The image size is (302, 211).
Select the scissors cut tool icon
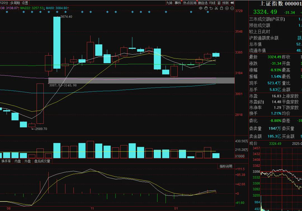pos(216,8)
